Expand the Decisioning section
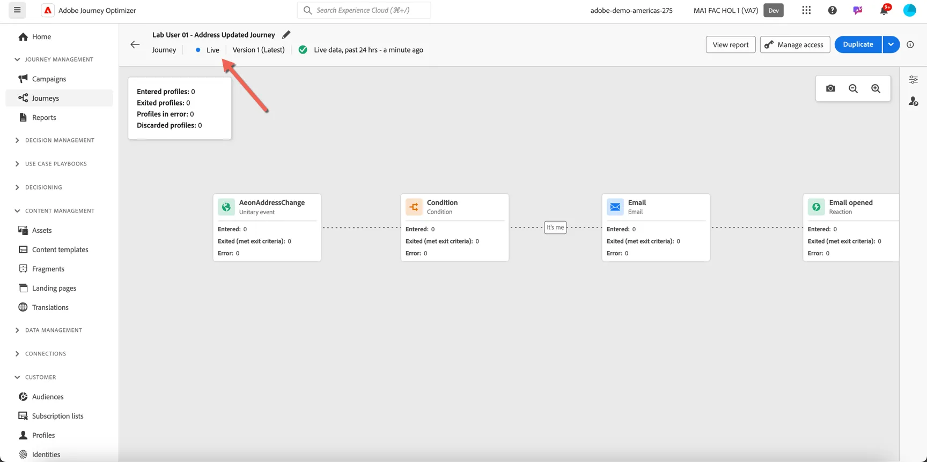Screen dimensions: 927x462 [17, 187]
